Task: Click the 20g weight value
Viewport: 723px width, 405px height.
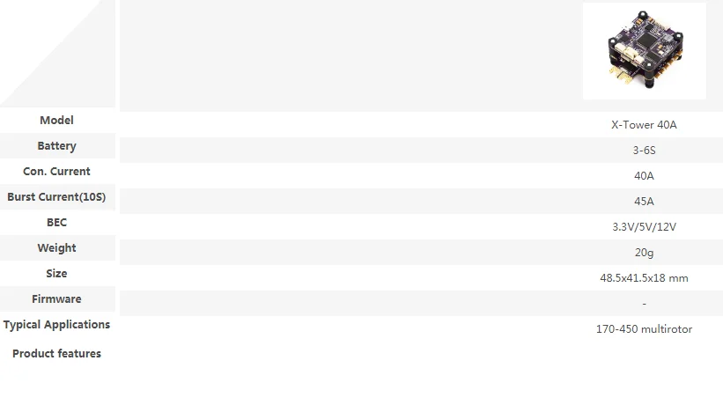Action: click(644, 253)
